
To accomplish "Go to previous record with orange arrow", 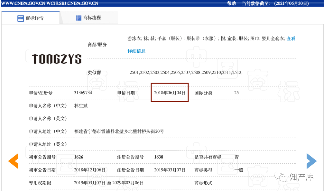I will point(13,161).
